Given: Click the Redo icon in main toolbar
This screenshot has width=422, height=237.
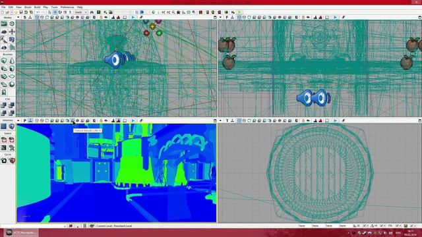Looking at the screenshot, I should pyautogui.click(x=43, y=13).
